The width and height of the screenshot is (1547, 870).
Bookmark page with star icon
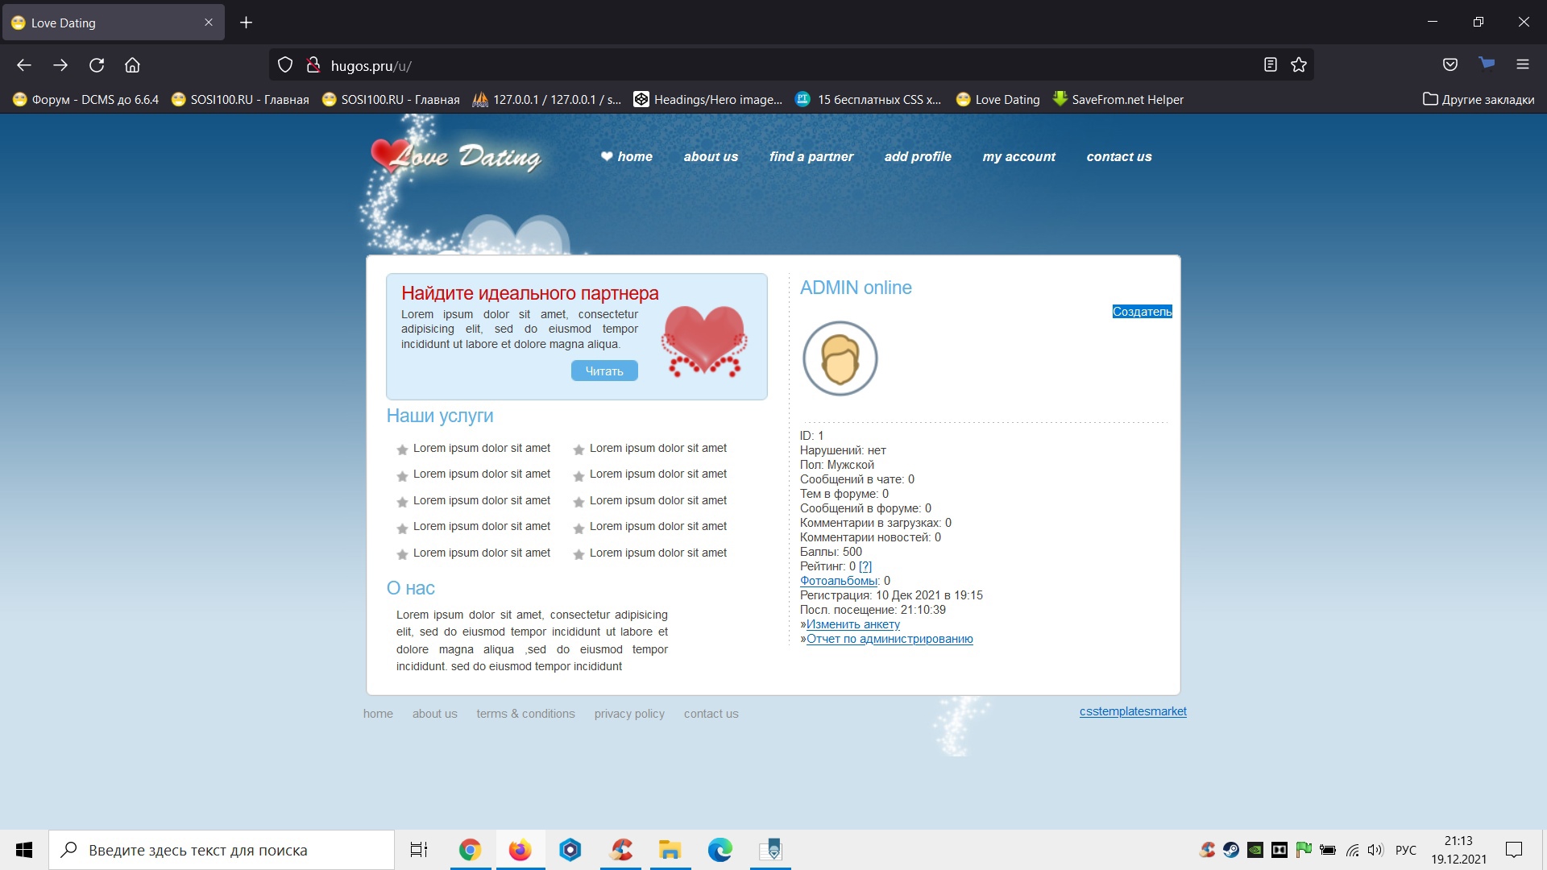tap(1298, 65)
